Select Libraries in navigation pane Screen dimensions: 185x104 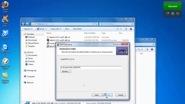[30, 52]
